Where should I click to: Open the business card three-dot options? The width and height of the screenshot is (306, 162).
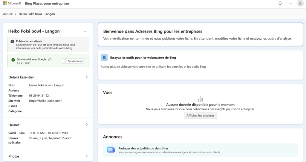tap(86, 31)
